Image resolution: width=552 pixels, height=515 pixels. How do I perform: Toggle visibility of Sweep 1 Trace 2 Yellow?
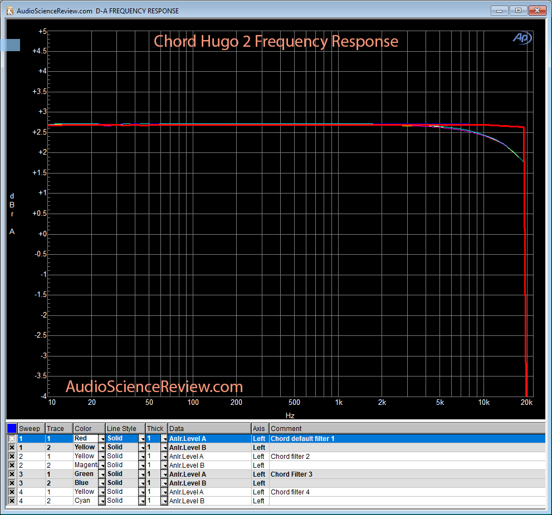click(12, 448)
